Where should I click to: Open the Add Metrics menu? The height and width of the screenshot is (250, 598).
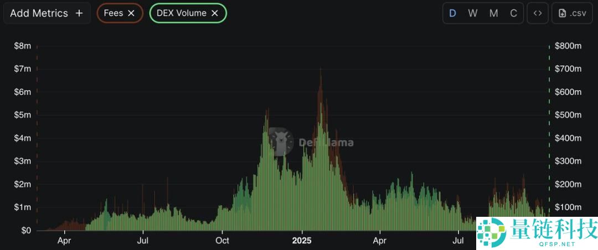(47, 13)
